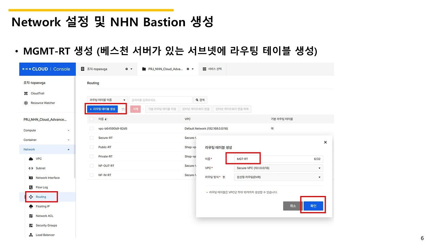Screen dimensions: 436x245
Task: Open project settings gear for PRJ_NHN_Cloud_Adva
Action: pos(188,69)
